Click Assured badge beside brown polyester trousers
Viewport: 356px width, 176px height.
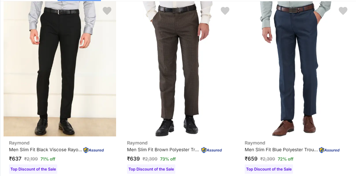click(212, 150)
